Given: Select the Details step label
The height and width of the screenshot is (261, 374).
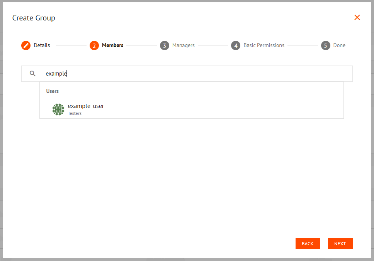Looking at the screenshot, I should tap(42, 45).
